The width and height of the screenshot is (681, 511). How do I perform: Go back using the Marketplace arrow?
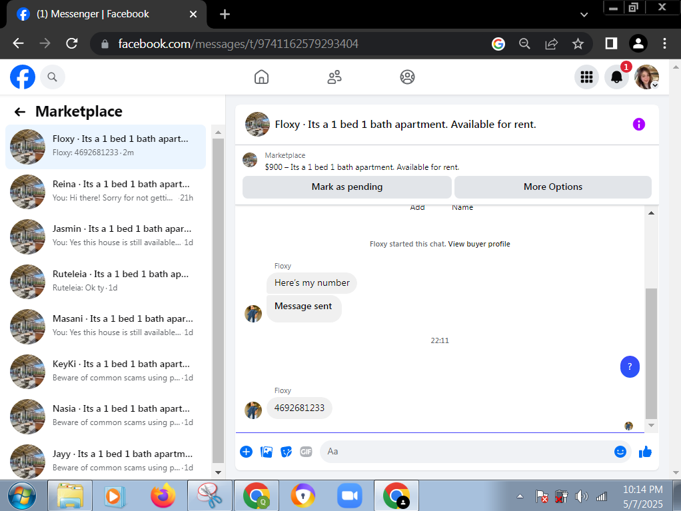pos(20,111)
